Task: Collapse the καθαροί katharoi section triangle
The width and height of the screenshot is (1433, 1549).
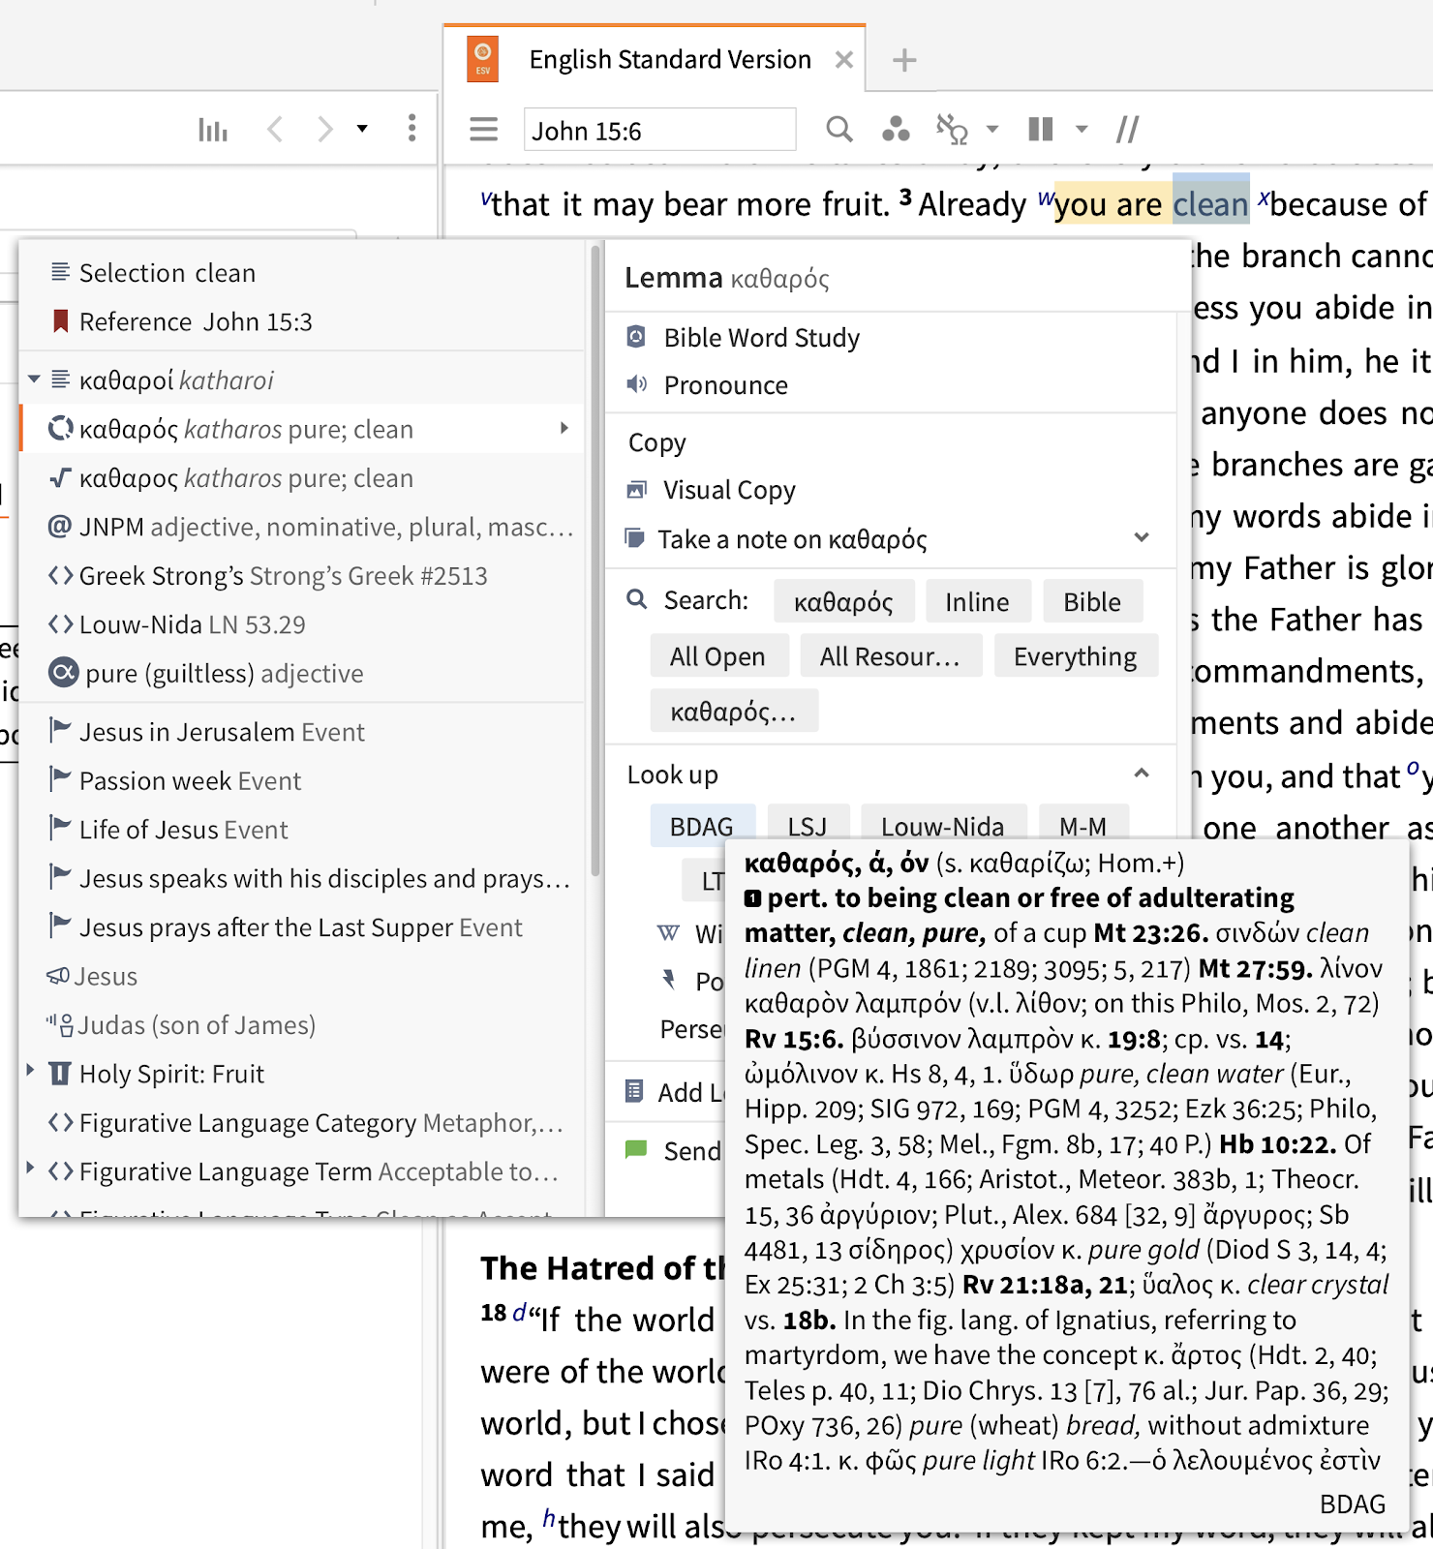Action: pos(34,380)
